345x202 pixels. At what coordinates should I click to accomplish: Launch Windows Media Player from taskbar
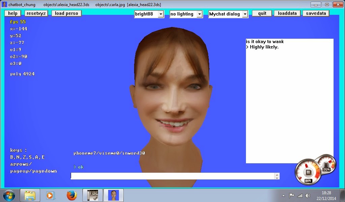coord(51,195)
